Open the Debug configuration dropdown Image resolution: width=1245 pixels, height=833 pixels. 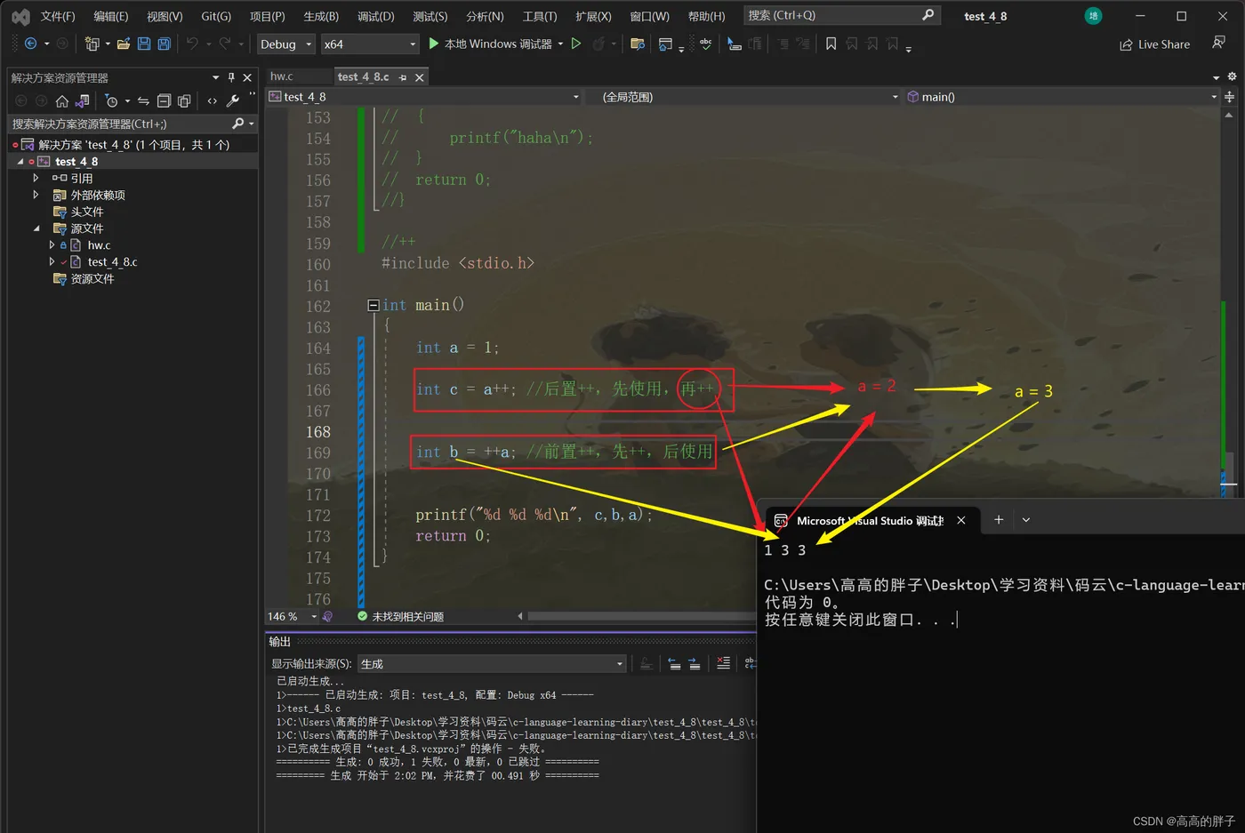(x=286, y=44)
